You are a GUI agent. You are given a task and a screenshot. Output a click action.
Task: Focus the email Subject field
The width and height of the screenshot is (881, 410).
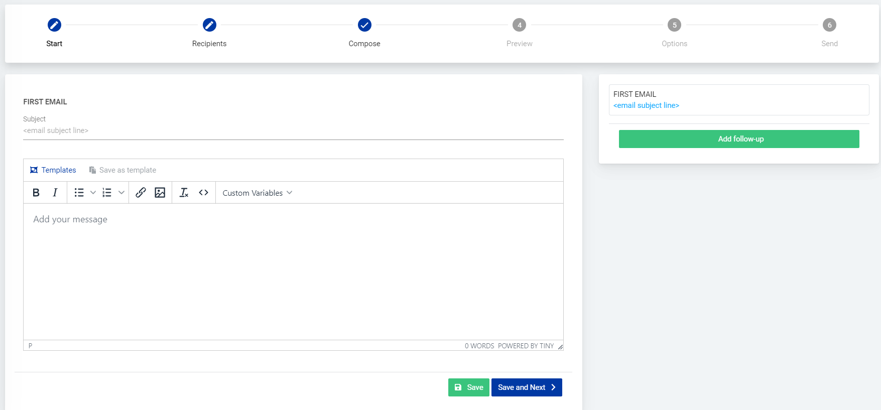pyautogui.click(x=293, y=130)
